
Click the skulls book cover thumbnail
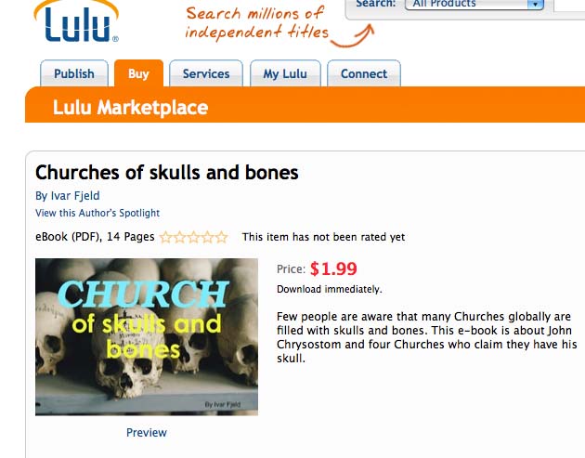pos(147,336)
